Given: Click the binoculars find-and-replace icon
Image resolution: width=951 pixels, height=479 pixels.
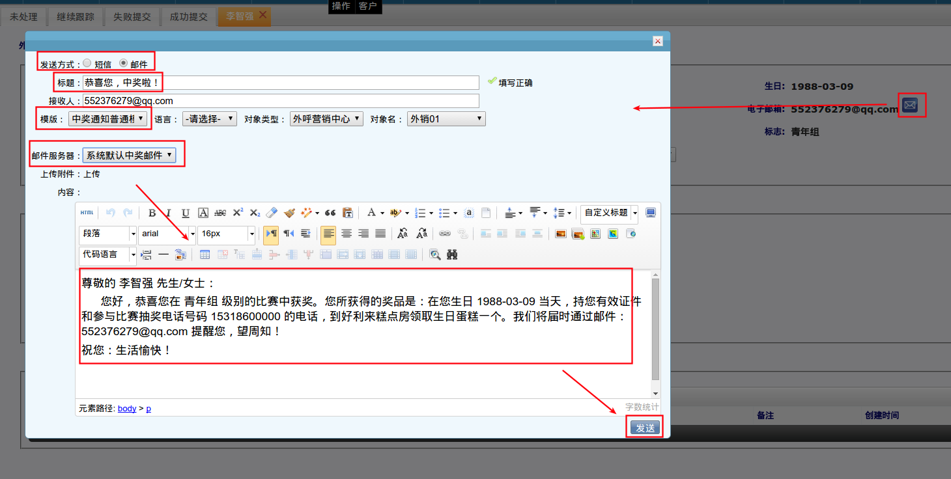Looking at the screenshot, I should coord(452,254).
